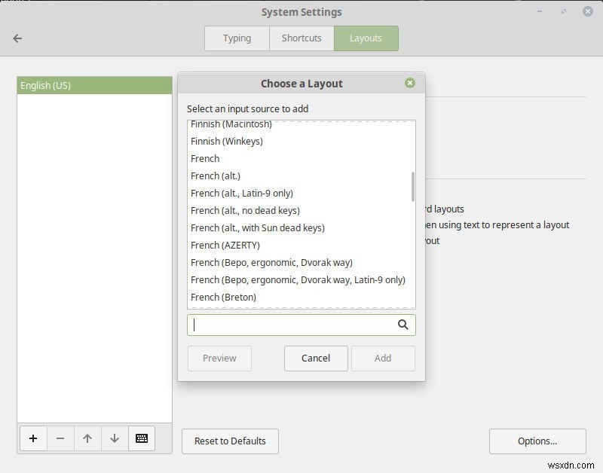Click inside the layout search field

[x=294, y=325]
